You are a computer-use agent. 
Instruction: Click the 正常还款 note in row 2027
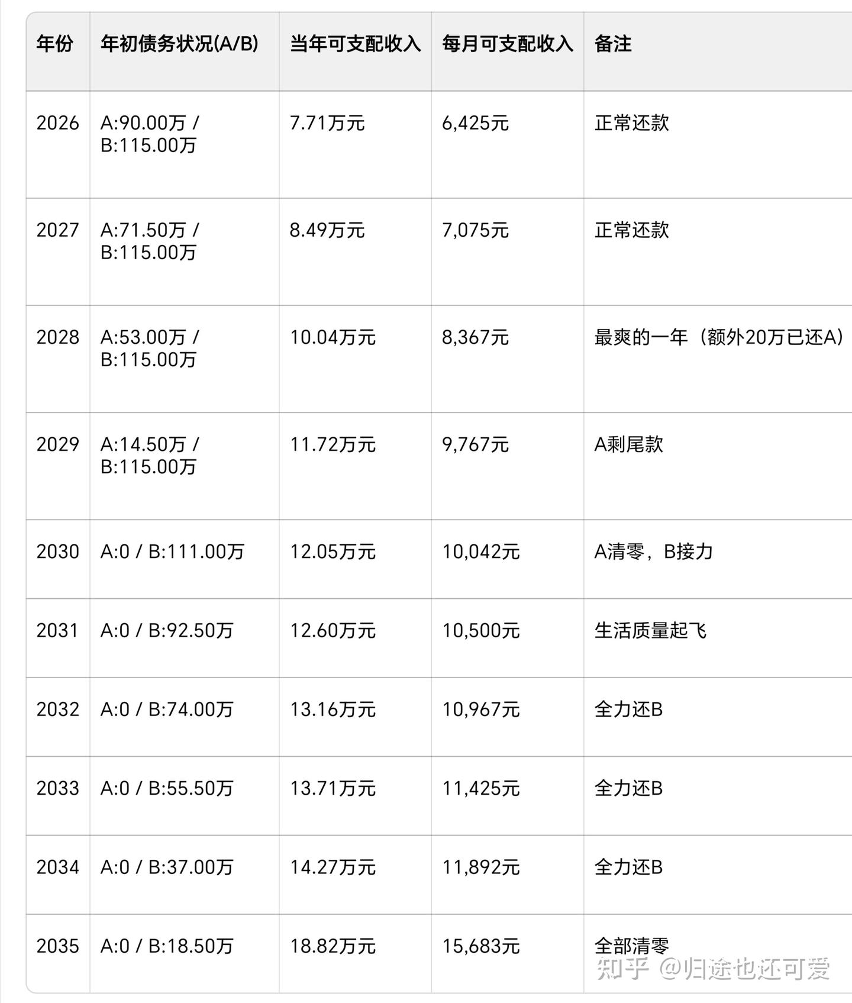pos(632,230)
